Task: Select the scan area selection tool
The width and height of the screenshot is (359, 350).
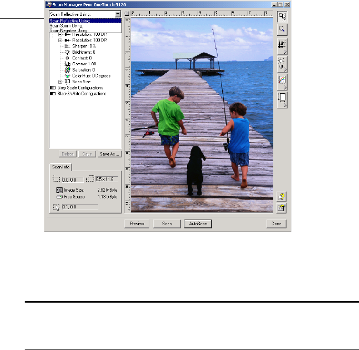Action: (282, 16)
